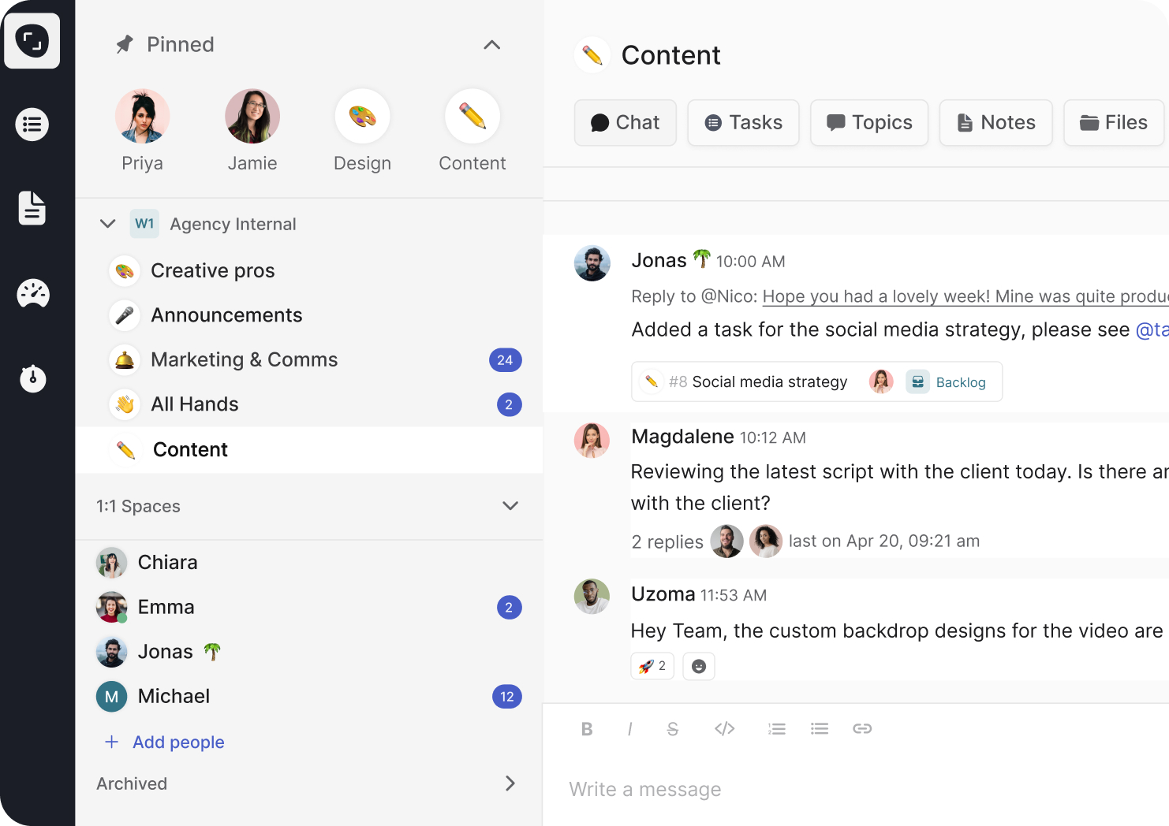Toggle the rocket reaction on Uzoma's message

pyautogui.click(x=652, y=667)
